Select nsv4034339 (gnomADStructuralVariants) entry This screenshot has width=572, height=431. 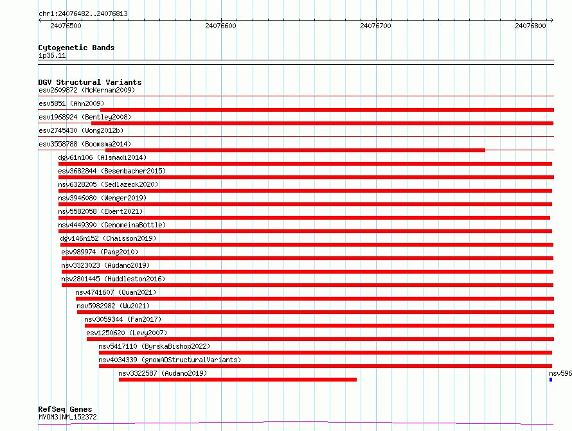point(170,360)
